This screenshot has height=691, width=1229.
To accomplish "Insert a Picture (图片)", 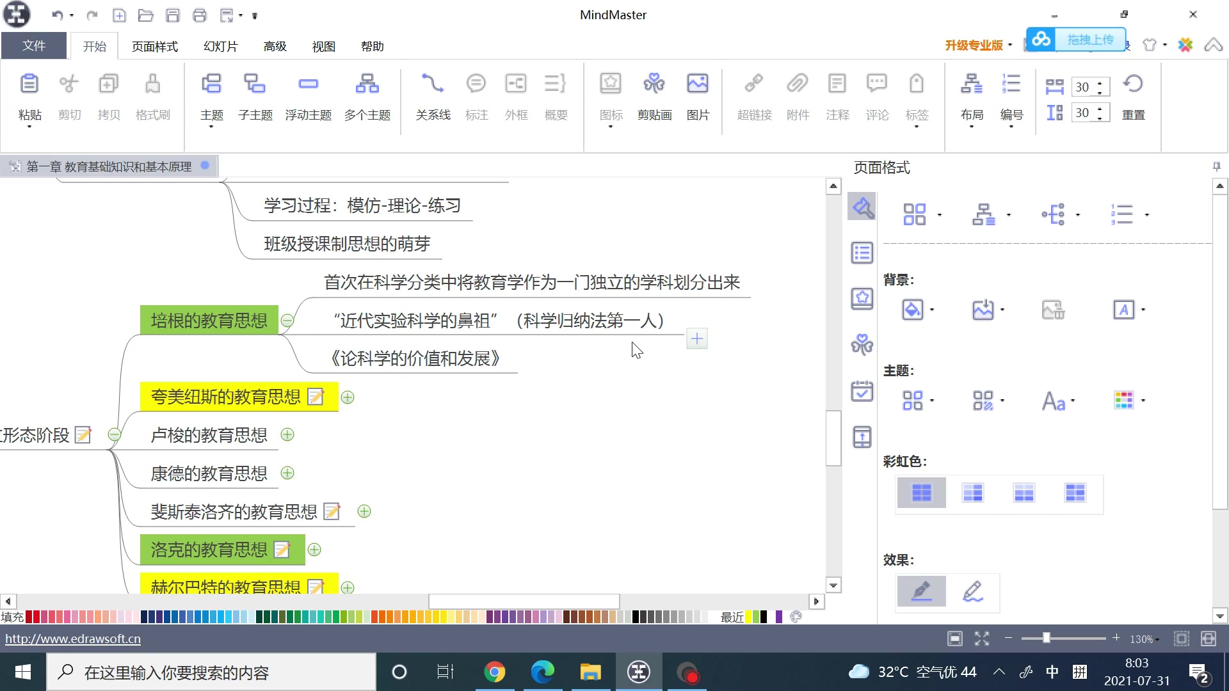I will click(x=698, y=84).
